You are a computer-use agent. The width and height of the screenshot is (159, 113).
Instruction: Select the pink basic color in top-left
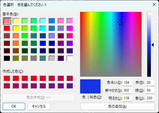click(7, 21)
